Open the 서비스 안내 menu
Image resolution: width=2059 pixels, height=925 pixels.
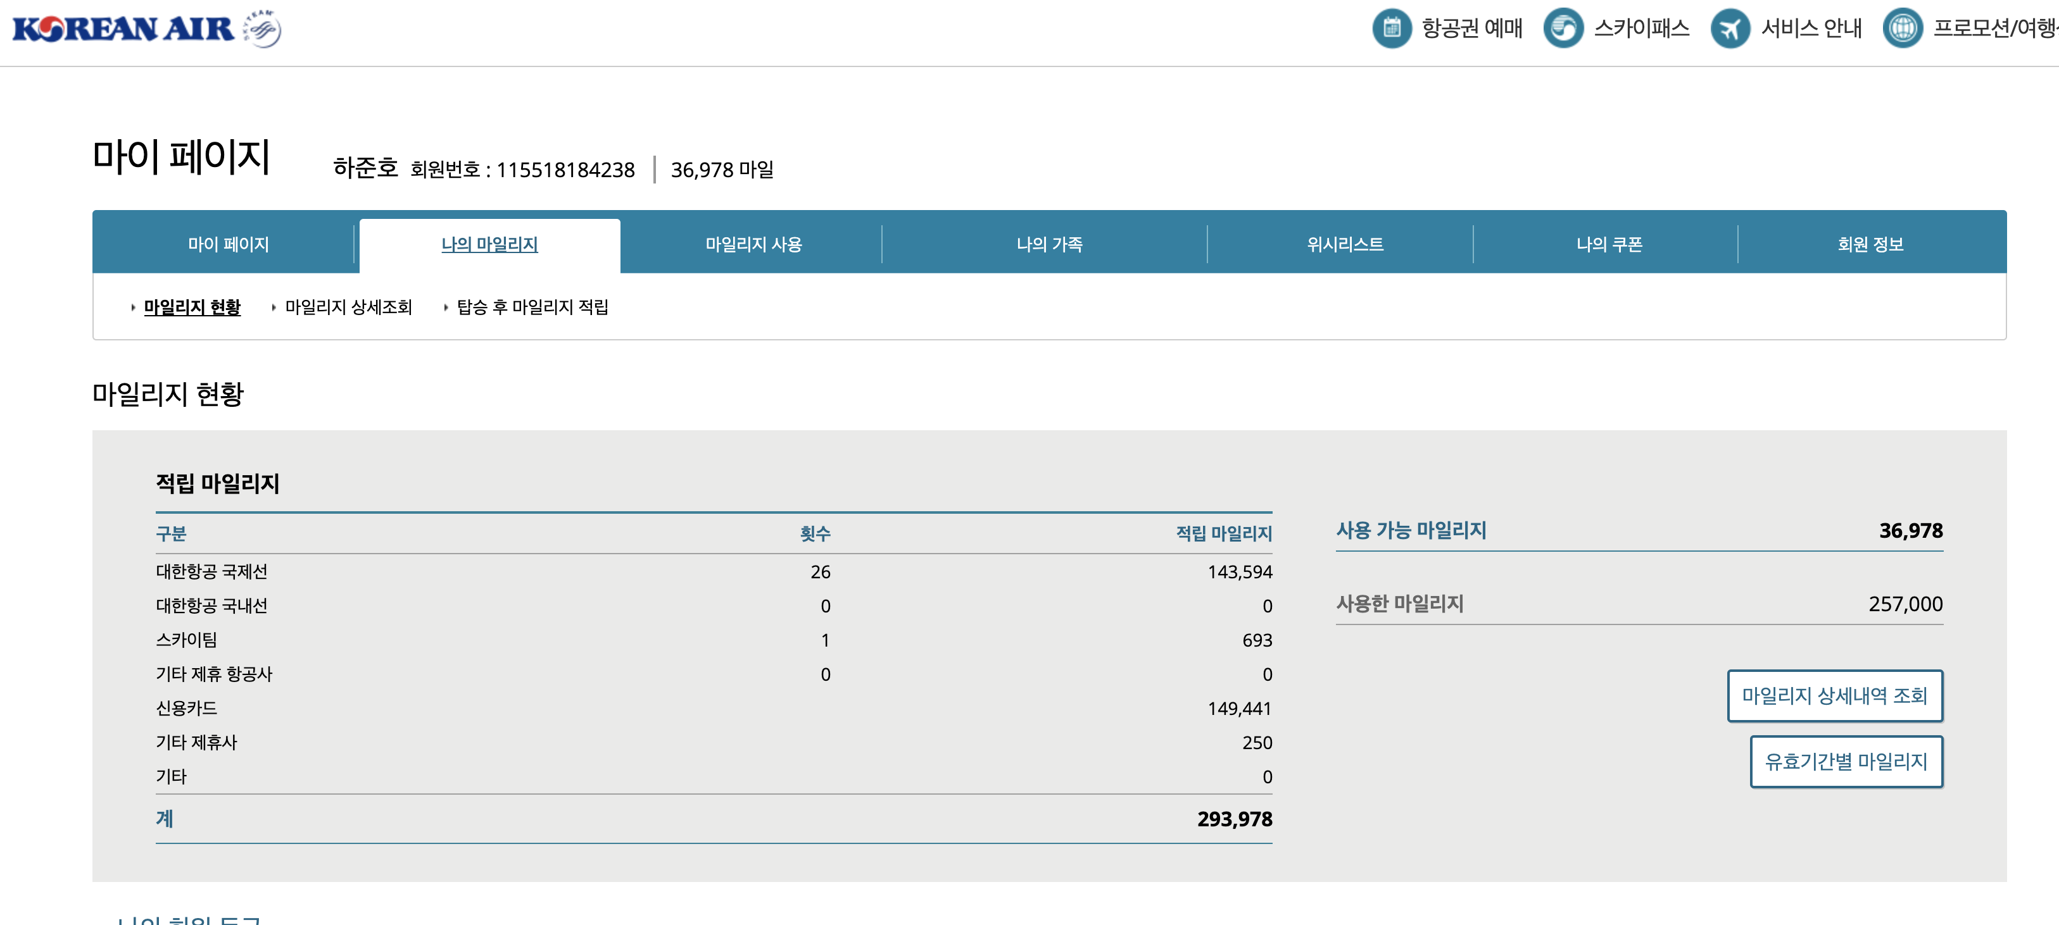pos(1810,28)
